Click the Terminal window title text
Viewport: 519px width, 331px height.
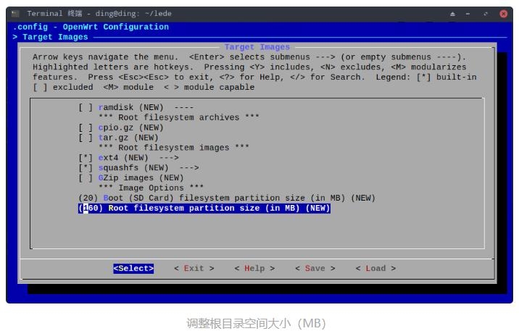pos(99,14)
